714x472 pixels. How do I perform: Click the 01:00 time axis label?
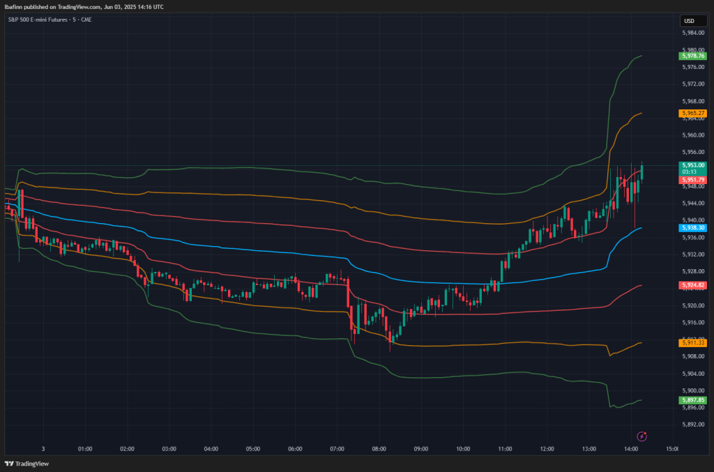click(x=85, y=449)
